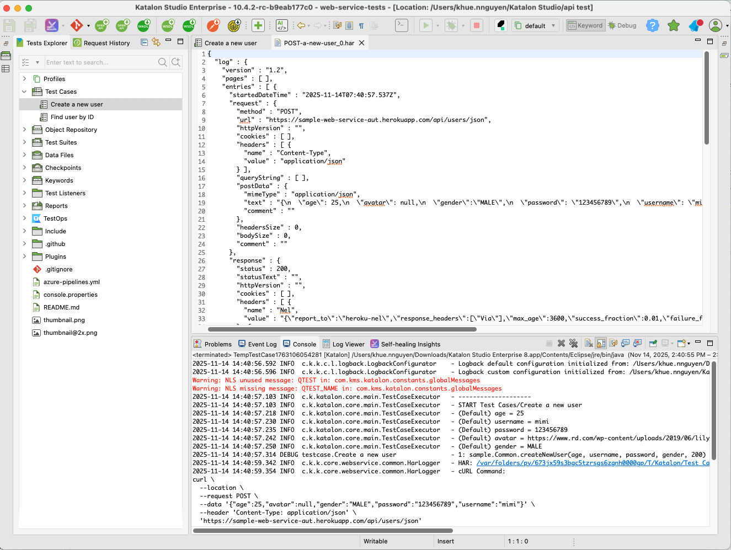This screenshot has width=731, height=550.
Task: Activate scroll lock in the Console view
Action: pyautogui.click(x=601, y=343)
